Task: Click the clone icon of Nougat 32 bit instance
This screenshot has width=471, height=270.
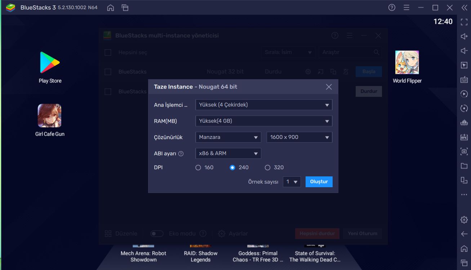Action: [333, 72]
